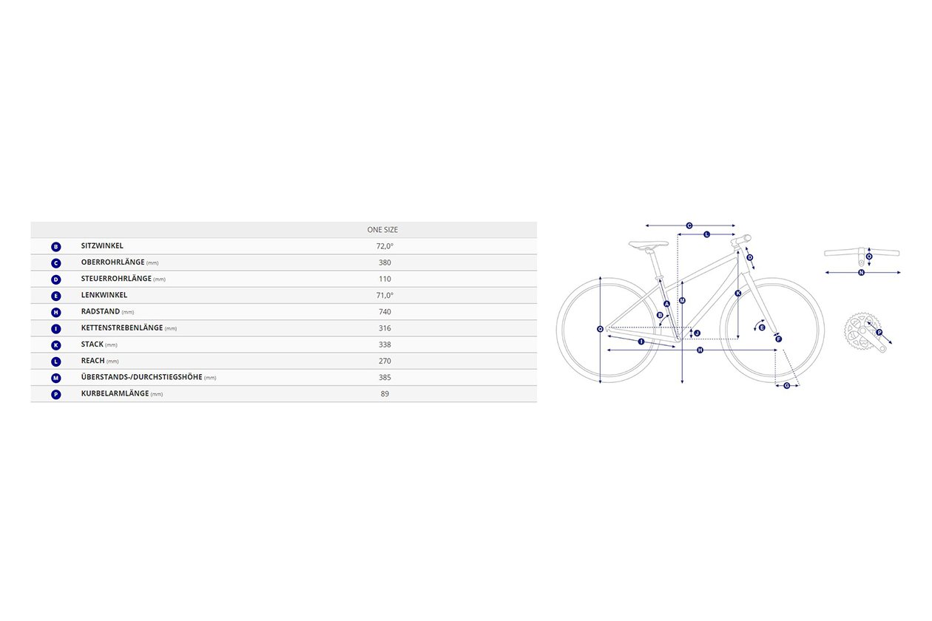
Task: Select the K badge next to Stack label
Action: (x=56, y=345)
